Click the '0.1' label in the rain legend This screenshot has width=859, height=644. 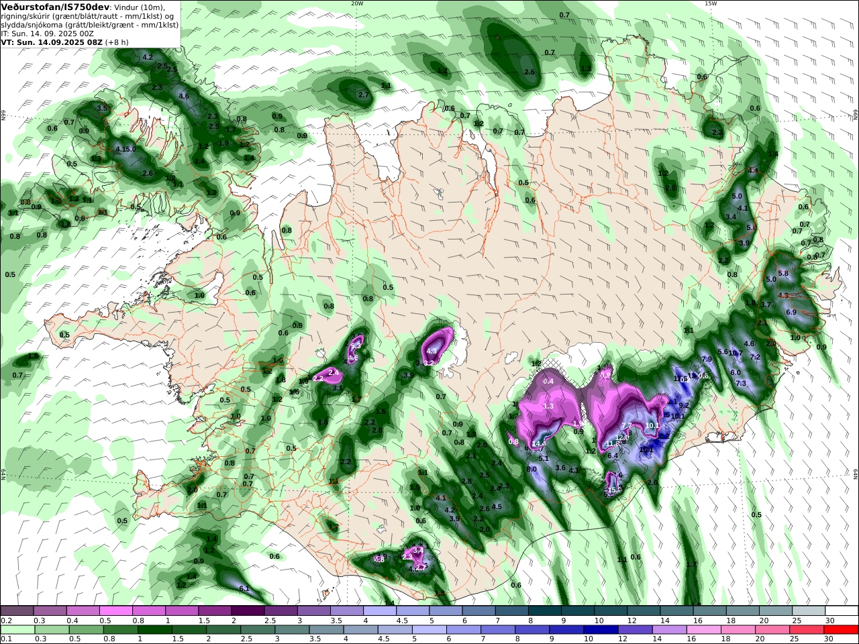[6, 639]
